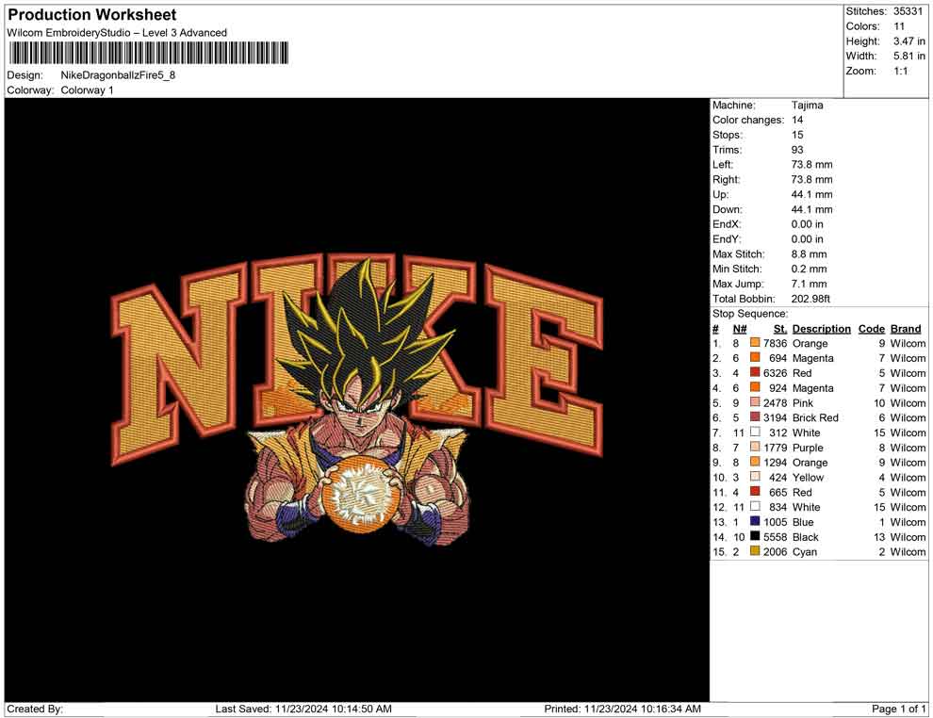933x718 pixels.
Task: Click the Magenta 694 color swatch
Action: 755,357
